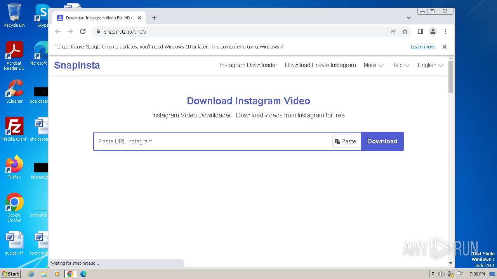Click the scrollbar down arrow
The width and height of the screenshot is (497, 279).
coord(451,263)
